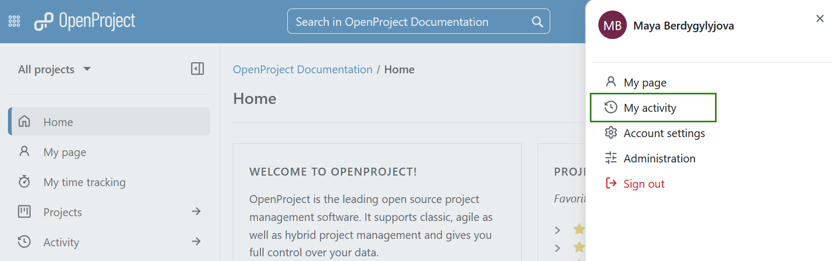Click the OpenProject Documentation breadcrumb link
Screen dimensions: 837x261
pos(303,70)
